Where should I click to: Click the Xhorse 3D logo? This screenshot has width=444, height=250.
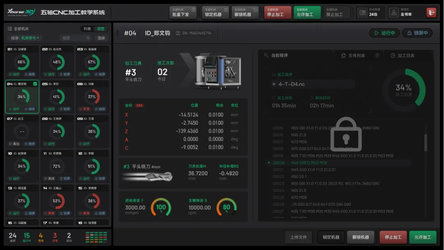(x=21, y=12)
